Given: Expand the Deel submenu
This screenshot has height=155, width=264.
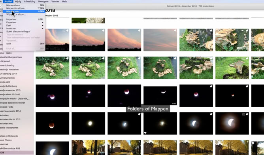Looking at the screenshot, I should tap(24, 25).
